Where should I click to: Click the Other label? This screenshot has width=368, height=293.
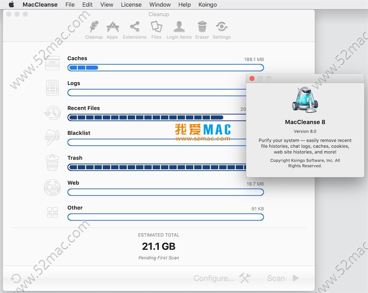click(75, 208)
